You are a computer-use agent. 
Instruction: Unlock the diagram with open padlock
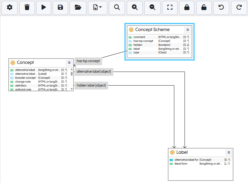coord(204,8)
